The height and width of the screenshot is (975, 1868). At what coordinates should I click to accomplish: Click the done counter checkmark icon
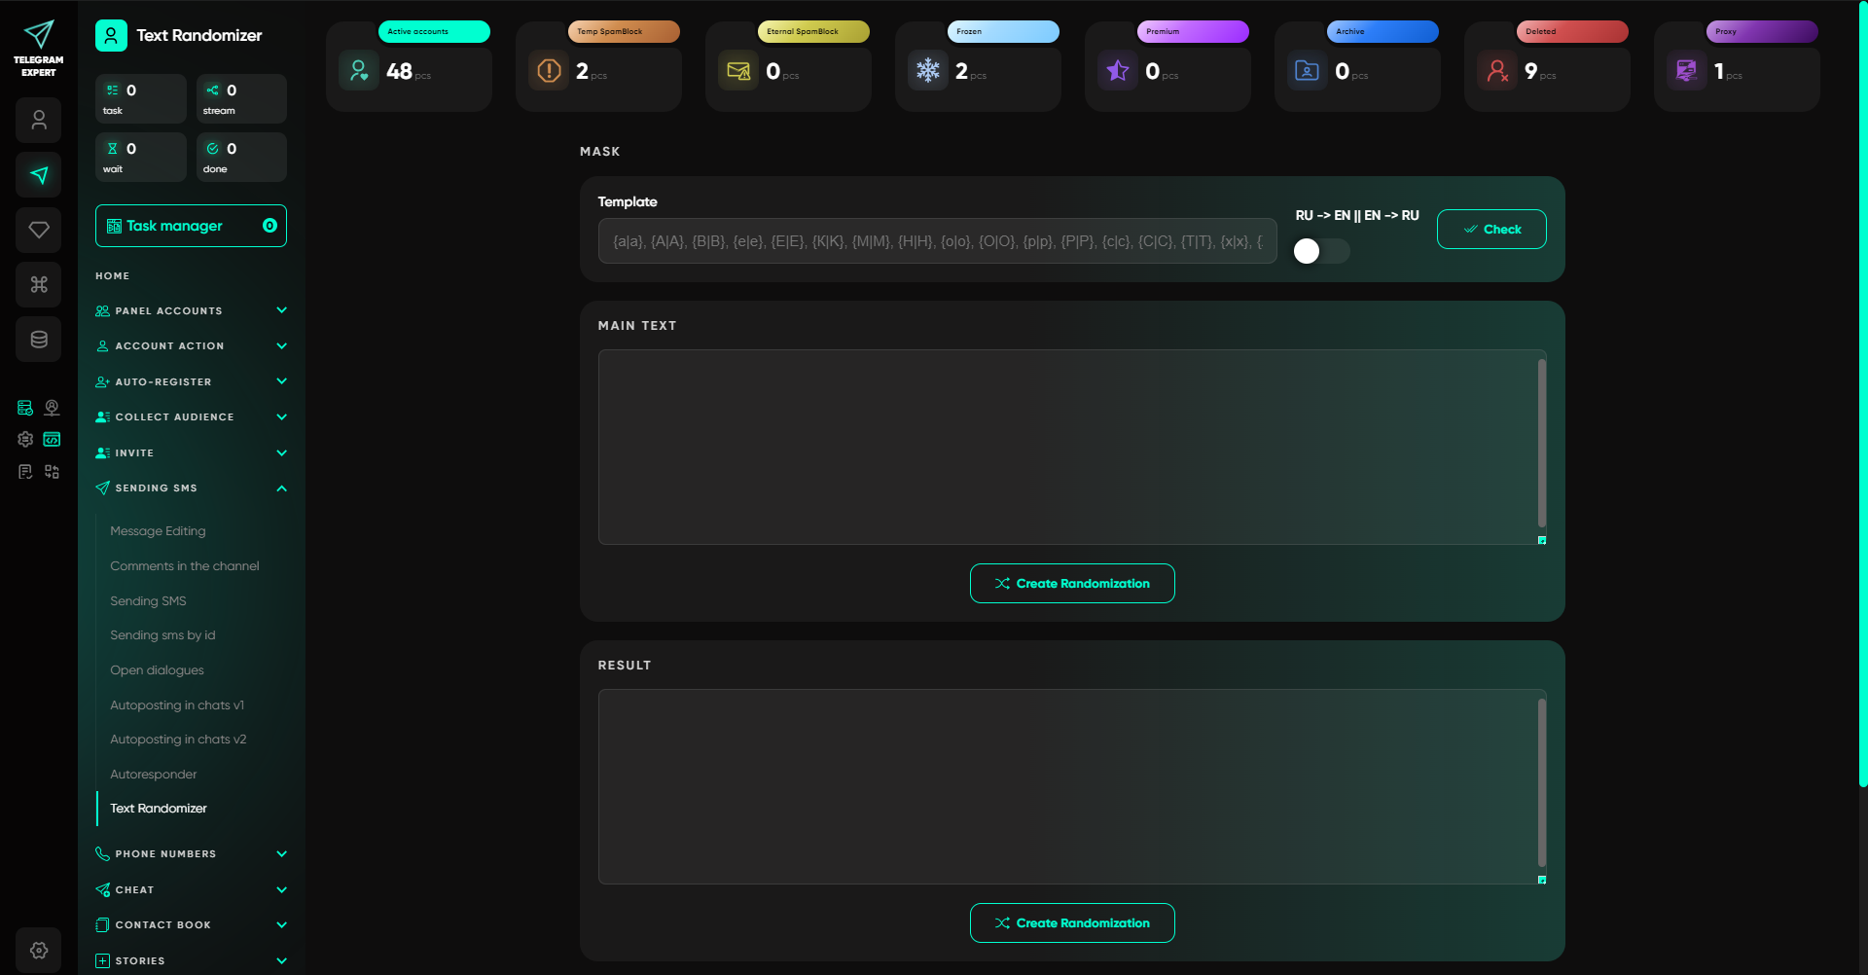click(x=214, y=149)
